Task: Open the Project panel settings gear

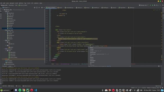Action: click(42, 7)
